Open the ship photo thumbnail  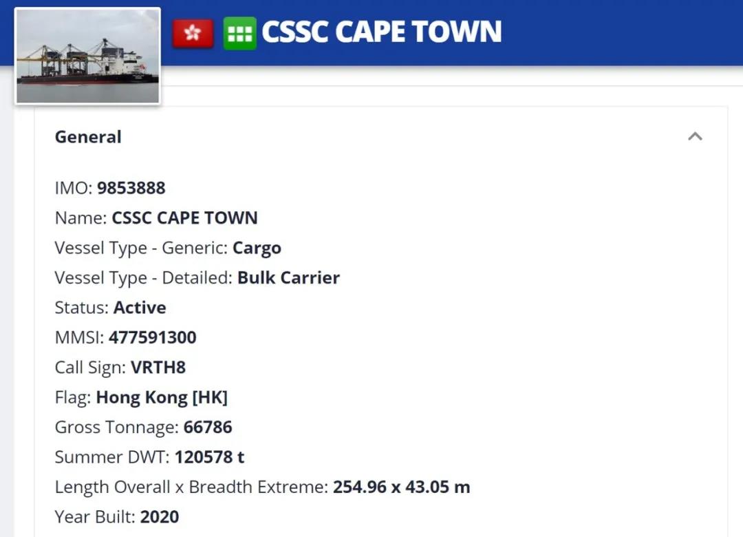88,56
